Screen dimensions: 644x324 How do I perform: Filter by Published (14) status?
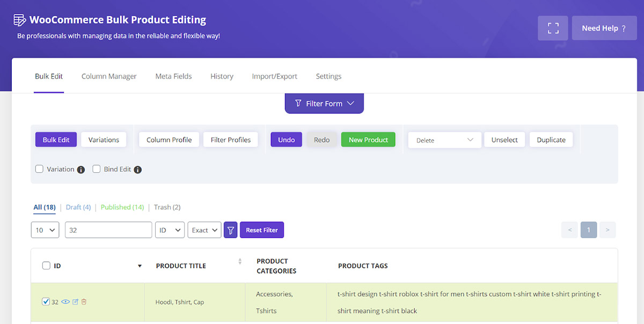click(x=122, y=207)
